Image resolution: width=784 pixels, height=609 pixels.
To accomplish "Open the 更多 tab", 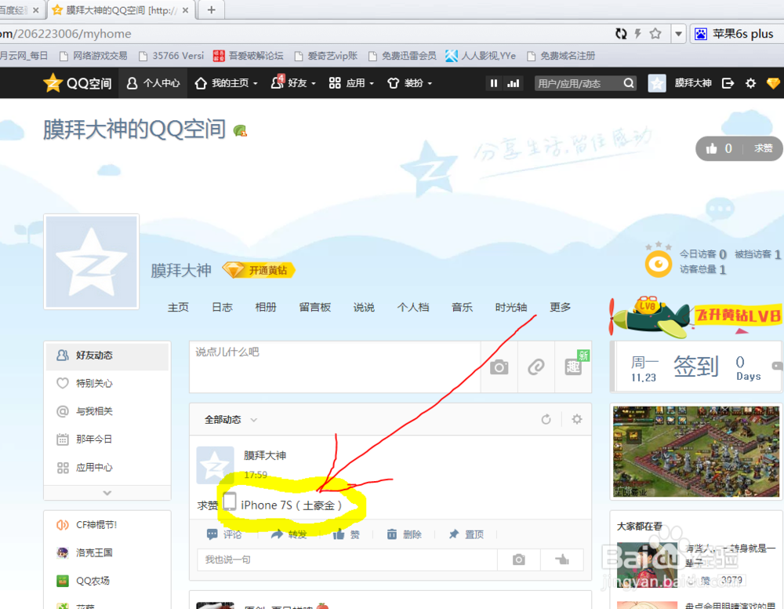I will pos(560,308).
